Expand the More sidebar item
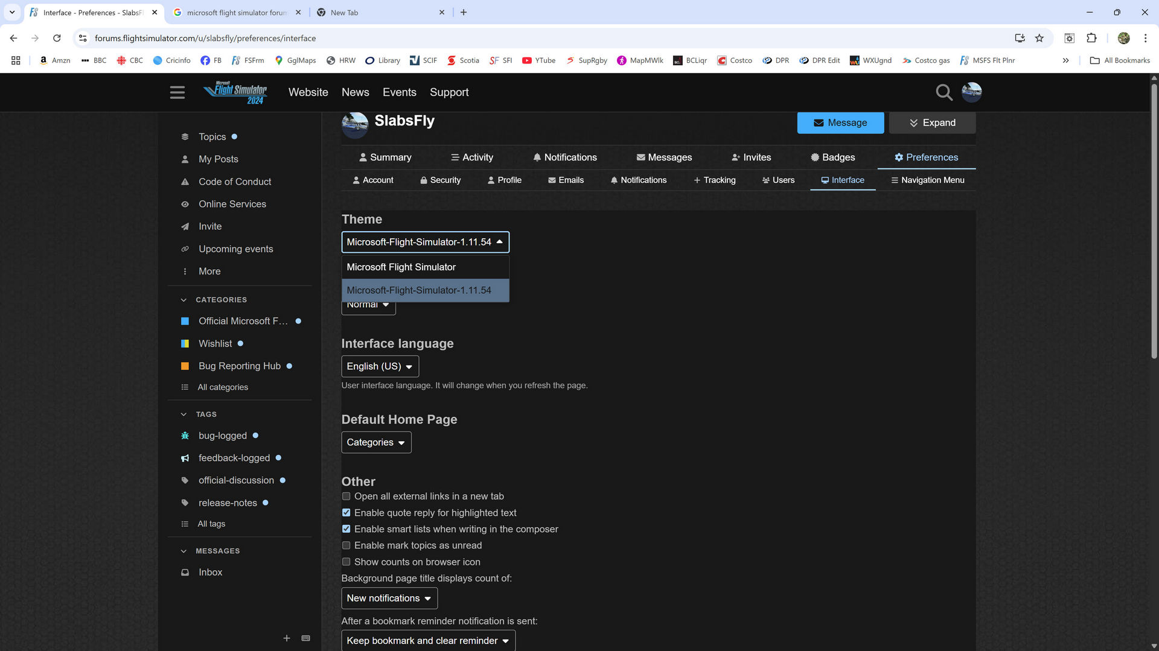 pos(209,272)
